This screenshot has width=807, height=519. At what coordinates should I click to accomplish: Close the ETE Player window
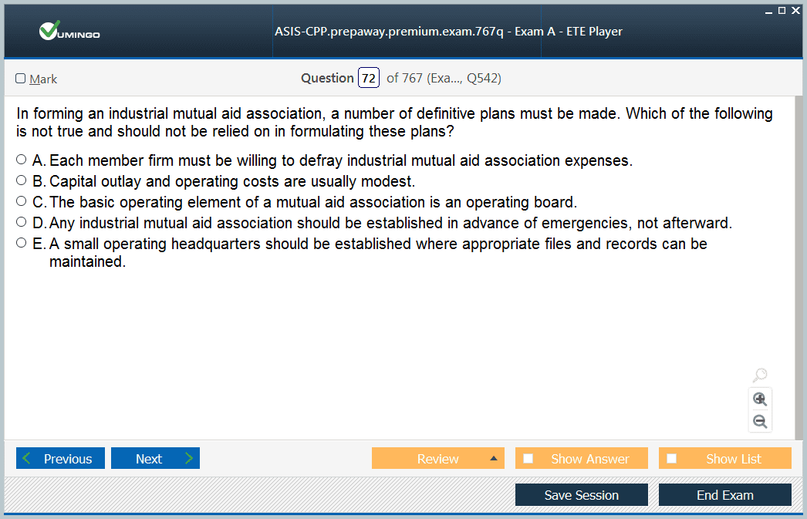(x=795, y=10)
